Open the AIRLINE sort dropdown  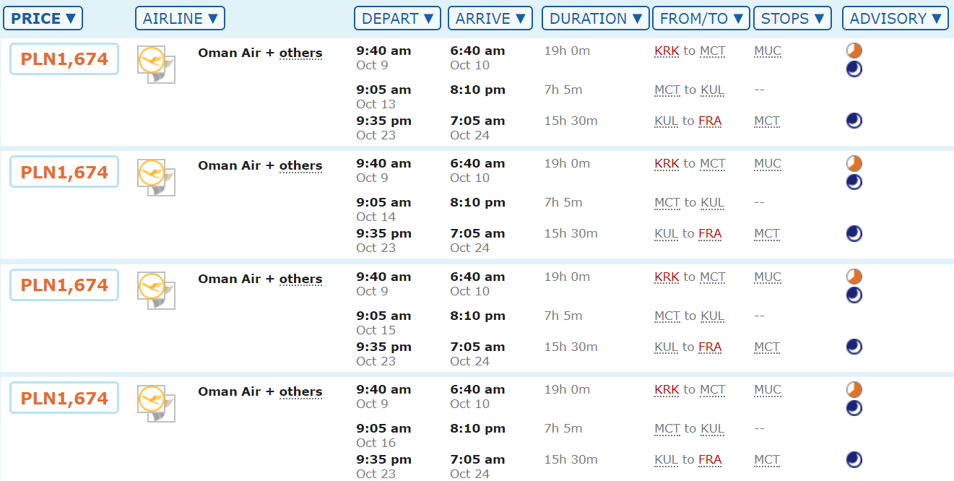(x=180, y=18)
